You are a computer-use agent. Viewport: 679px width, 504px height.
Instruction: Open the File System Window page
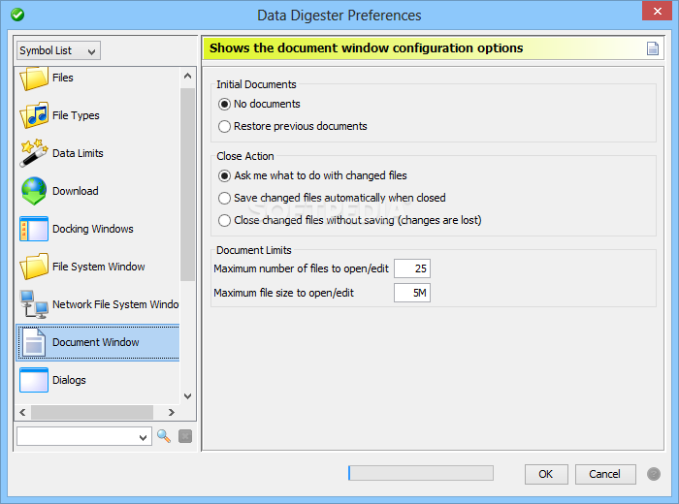tap(98, 267)
